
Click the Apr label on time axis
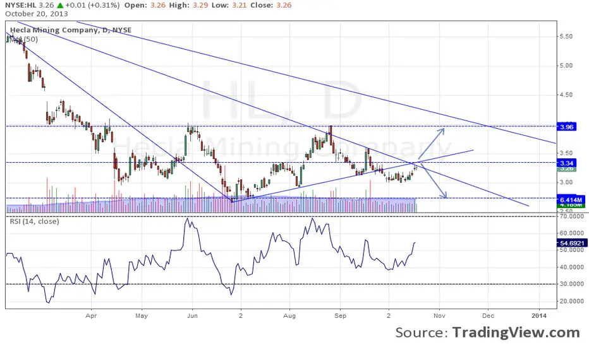91,316
